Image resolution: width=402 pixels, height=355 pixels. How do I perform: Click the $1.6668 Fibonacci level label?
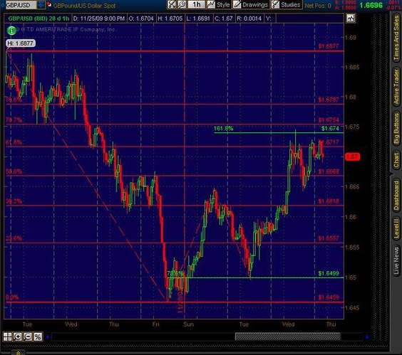pos(329,171)
